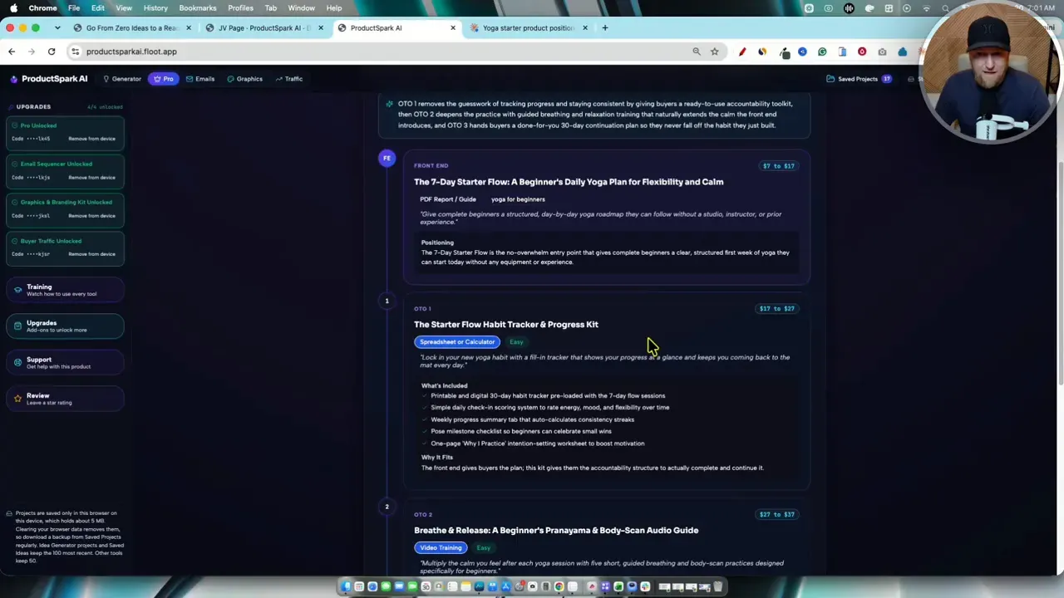Reload the page
This screenshot has width=1064, height=598.
[x=52, y=51]
